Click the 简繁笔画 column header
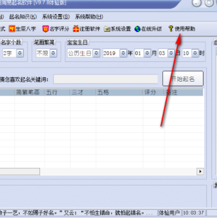 (29, 92)
